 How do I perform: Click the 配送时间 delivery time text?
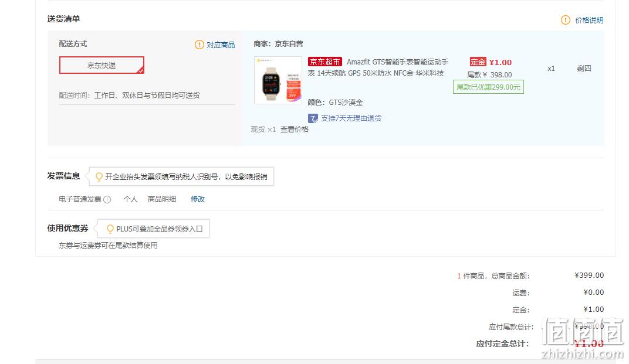[129, 96]
